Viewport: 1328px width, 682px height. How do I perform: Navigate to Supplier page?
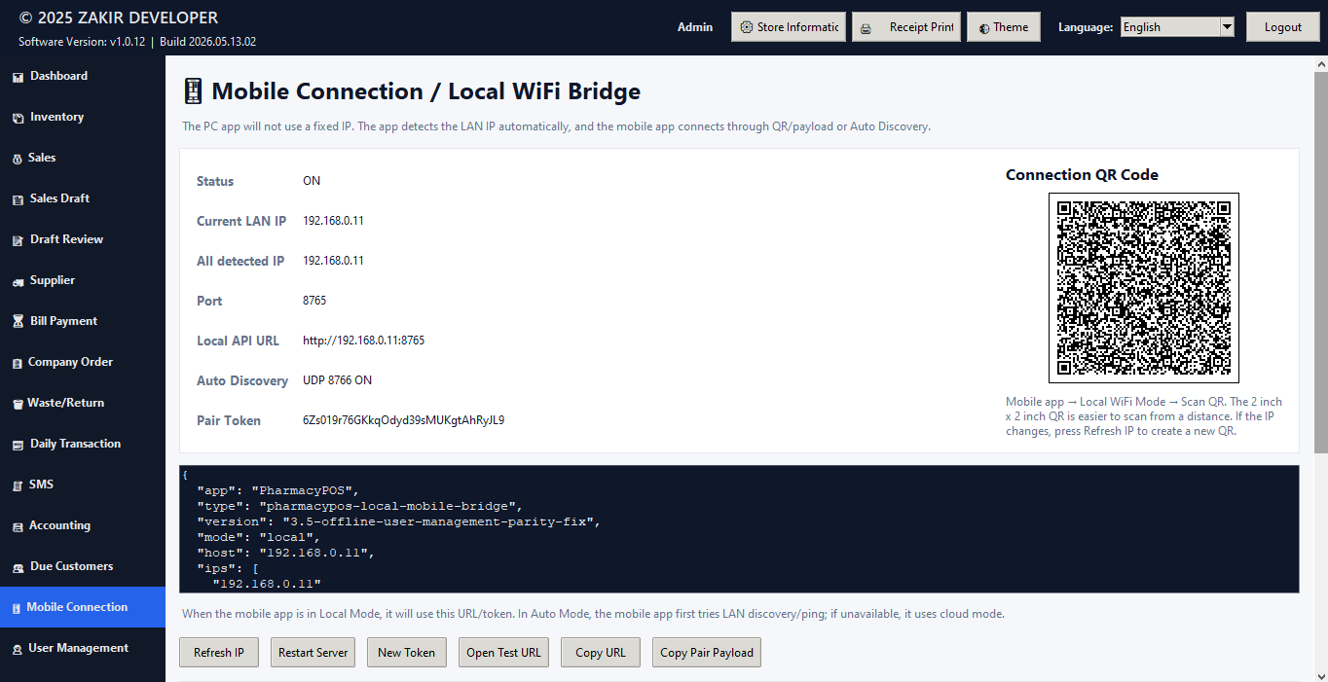pyautogui.click(x=83, y=280)
